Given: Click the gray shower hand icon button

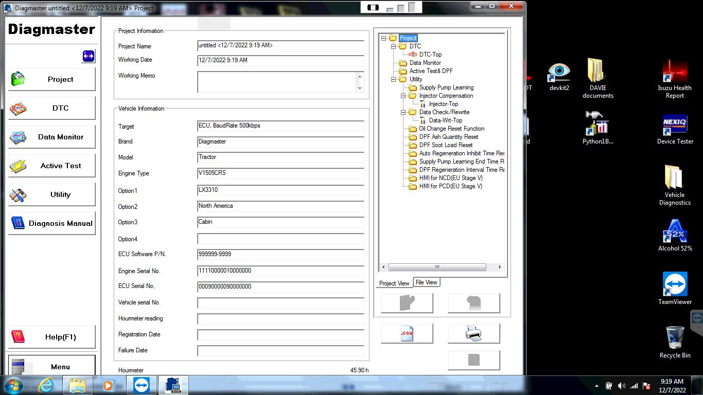Looking at the screenshot, I should point(474,303).
